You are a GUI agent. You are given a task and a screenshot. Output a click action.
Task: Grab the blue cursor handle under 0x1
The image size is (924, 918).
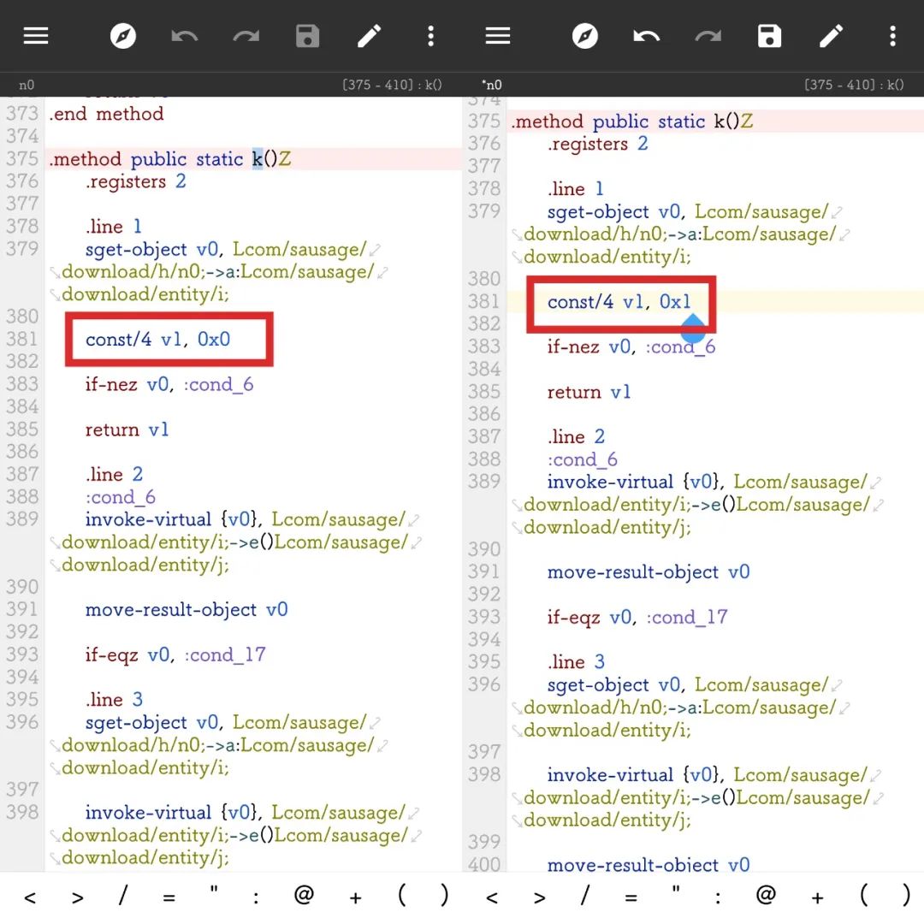(x=693, y=327)
